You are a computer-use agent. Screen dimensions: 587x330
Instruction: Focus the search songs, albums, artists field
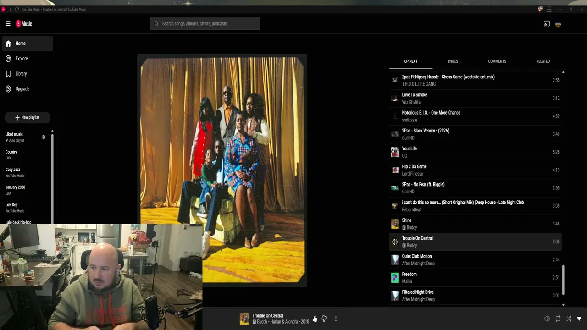click(205, 24)
